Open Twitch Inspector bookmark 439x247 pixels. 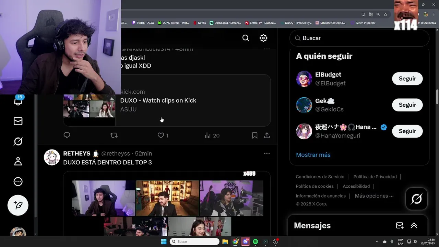363,23
